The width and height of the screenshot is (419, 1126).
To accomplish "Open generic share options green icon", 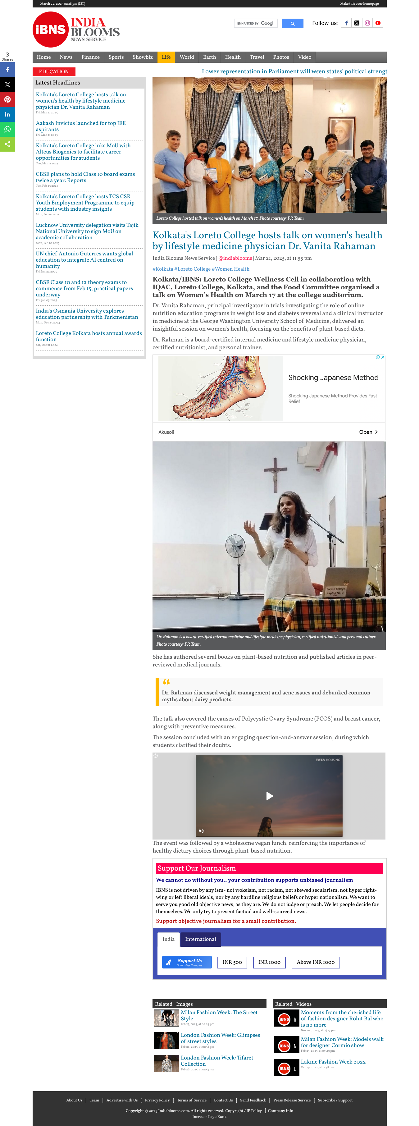I will click(7, 144).
